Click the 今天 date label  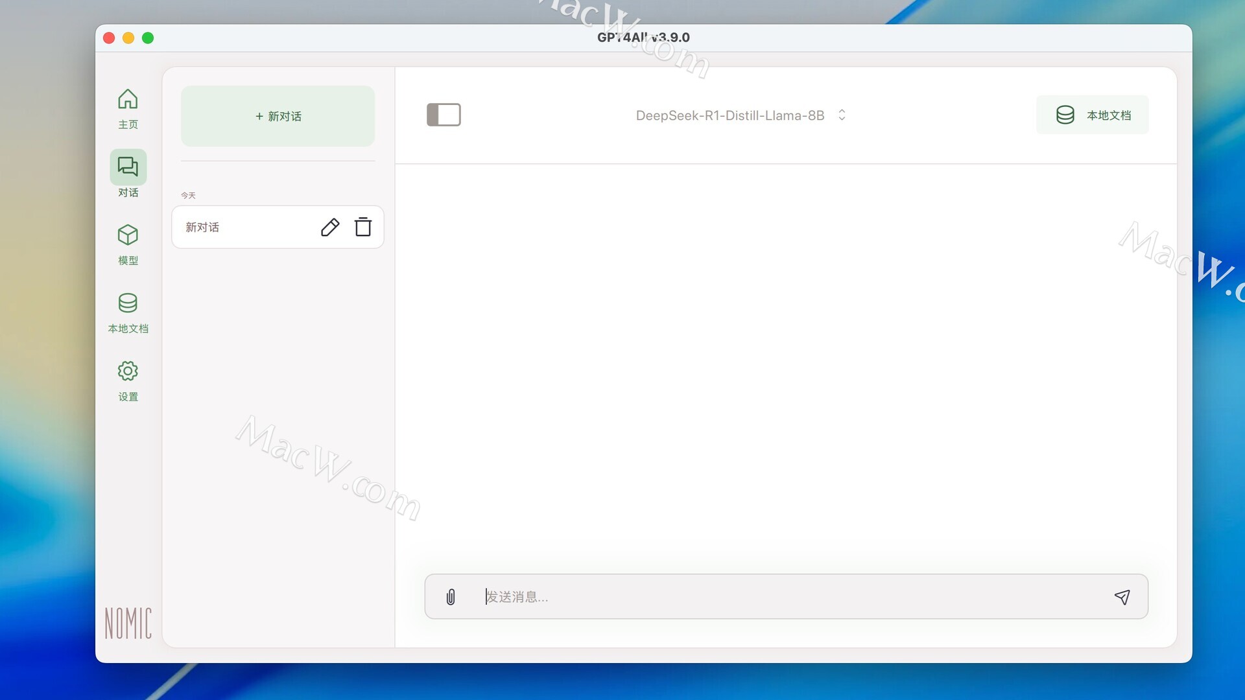point(188,195)
